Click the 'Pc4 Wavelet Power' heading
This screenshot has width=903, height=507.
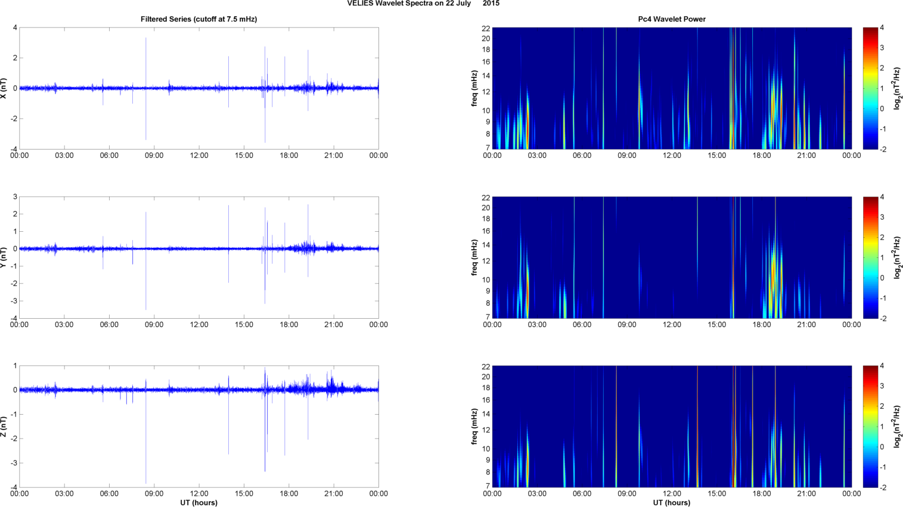point(672,19)
